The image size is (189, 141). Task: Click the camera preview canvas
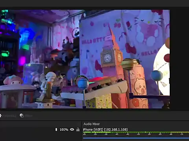85,59
